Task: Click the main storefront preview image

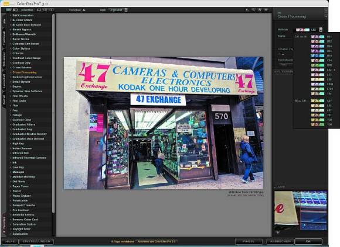Action: pos(164,123)
